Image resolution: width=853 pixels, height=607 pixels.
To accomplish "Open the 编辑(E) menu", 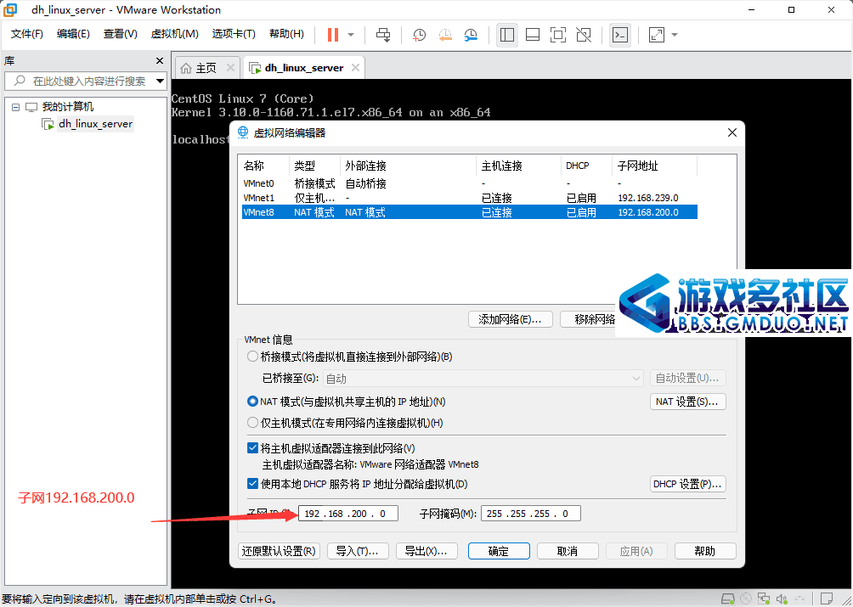I will (73, 34).
